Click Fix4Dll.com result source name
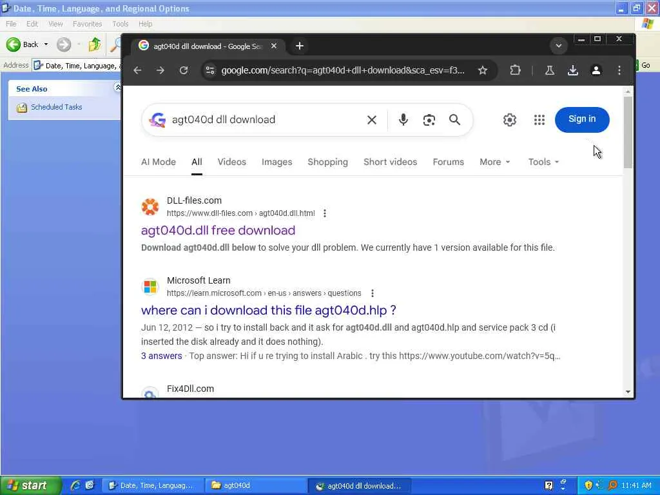Viewport: 660px width, 495px height. pos(190,389)
